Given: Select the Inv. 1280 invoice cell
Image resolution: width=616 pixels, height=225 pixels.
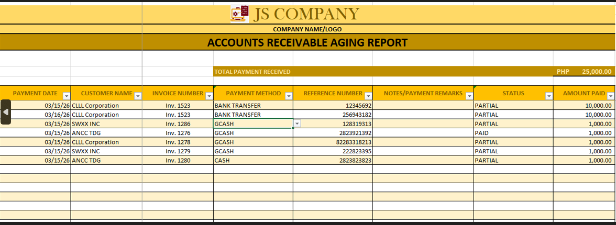Looking at the screenshot, I should point(178,161).
